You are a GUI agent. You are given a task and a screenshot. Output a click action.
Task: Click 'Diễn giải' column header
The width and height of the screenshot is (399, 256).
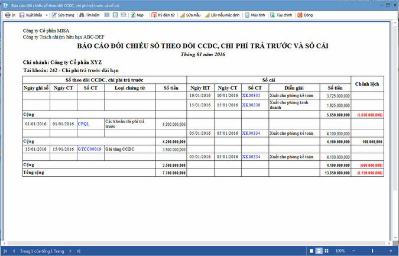[294, 88]
